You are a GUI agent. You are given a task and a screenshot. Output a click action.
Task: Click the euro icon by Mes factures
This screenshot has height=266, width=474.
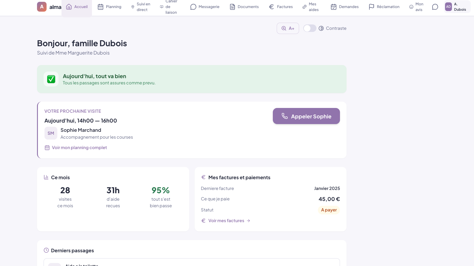coord(204,177)
